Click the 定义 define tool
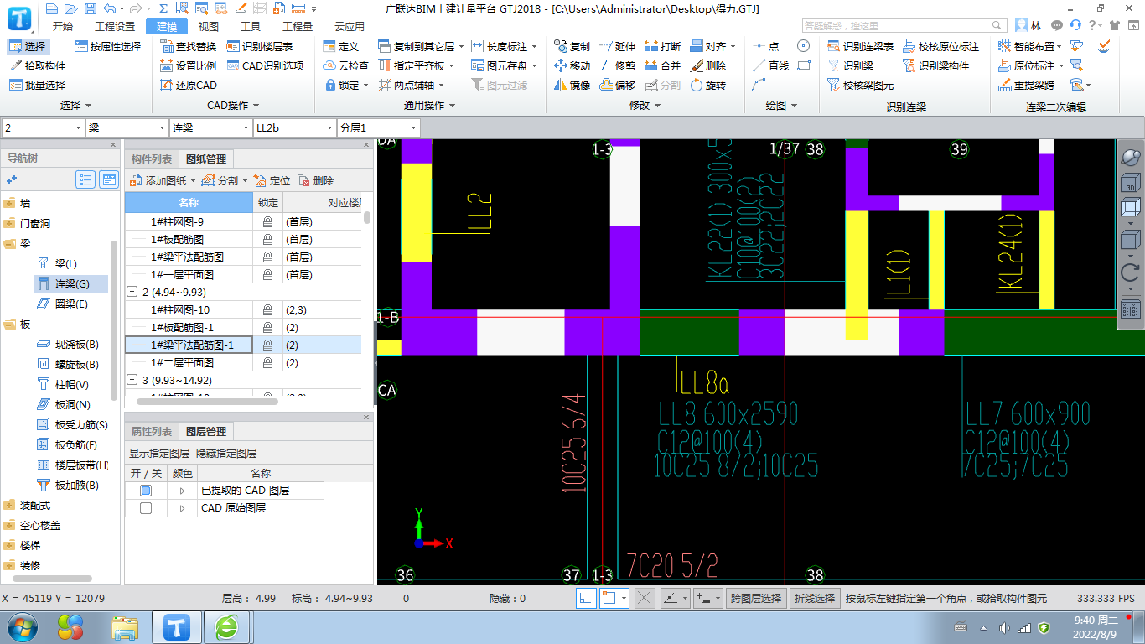This screenshot has width=1145, height=644. [341, 46]
